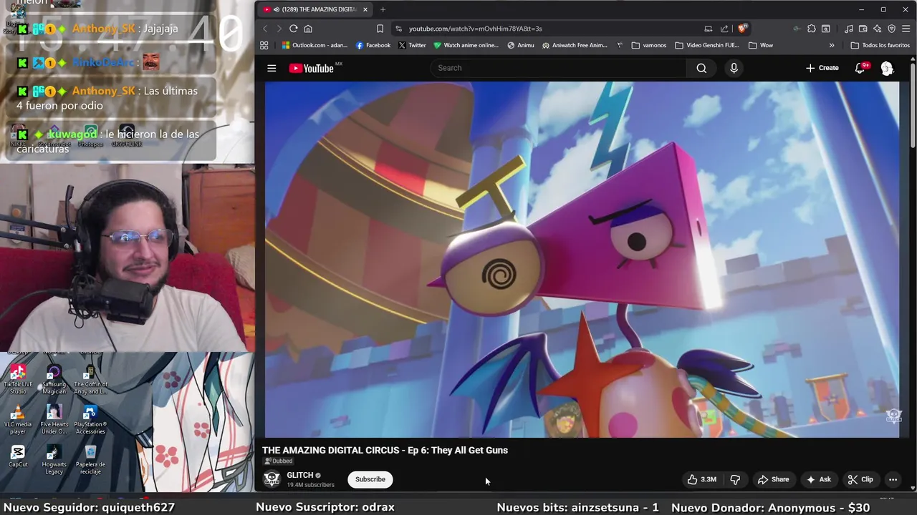Screen dimensions: 917x515
Task: Expand the Wow bookmark folder
Action: [761, 45]
